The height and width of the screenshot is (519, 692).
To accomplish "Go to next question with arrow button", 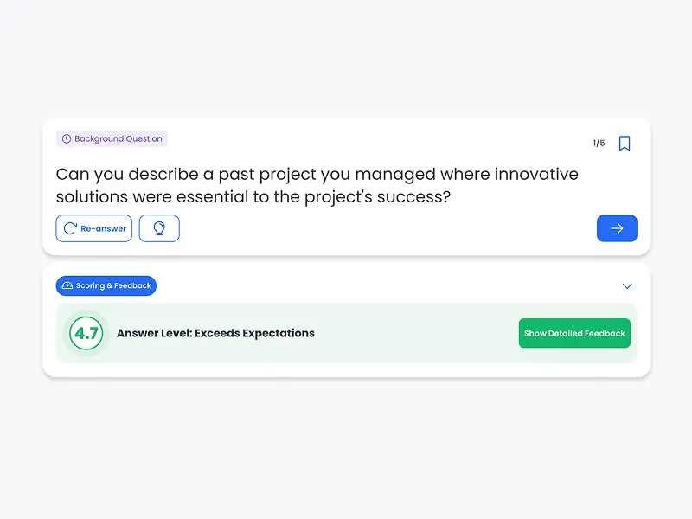I will (617, 228).
